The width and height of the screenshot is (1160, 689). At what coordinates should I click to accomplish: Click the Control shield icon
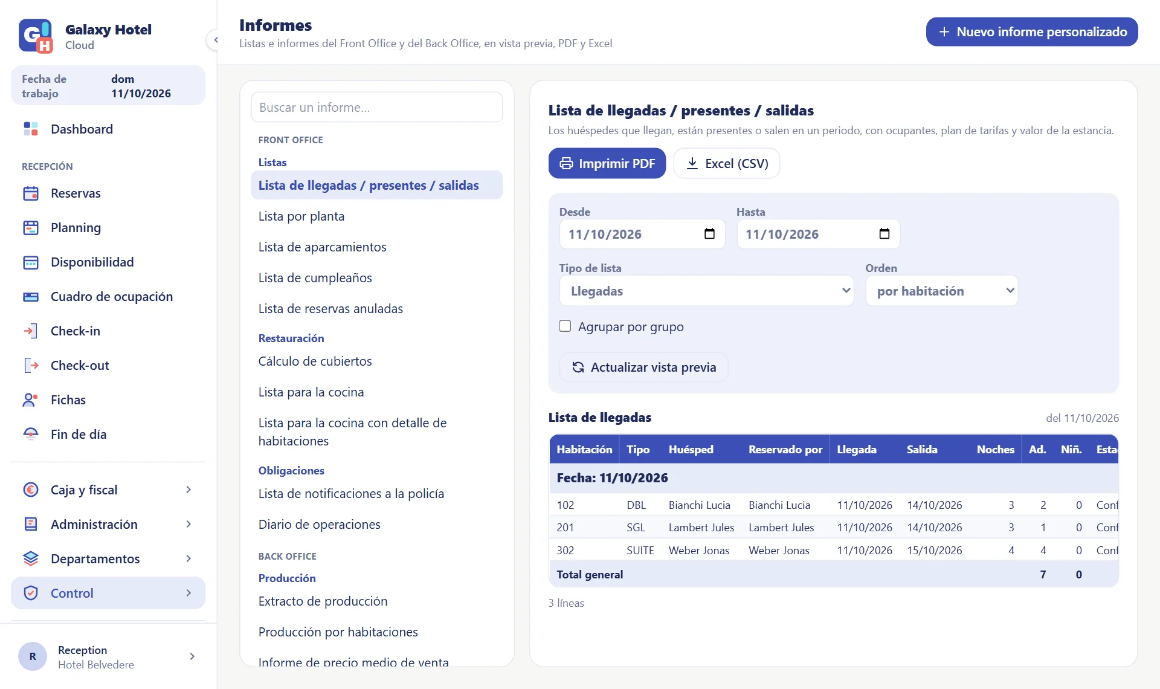(x=31, y=594)
